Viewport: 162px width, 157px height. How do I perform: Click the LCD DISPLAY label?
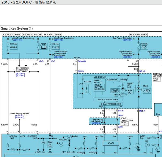pyautogui.click(x=100, y=77)
